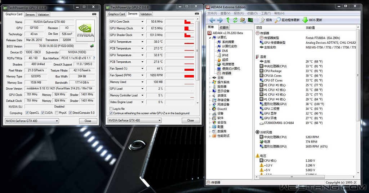Open Fan Speed (RPM) sensor dropdown
This screenshot has width=369, height=193.
point(142,75)
